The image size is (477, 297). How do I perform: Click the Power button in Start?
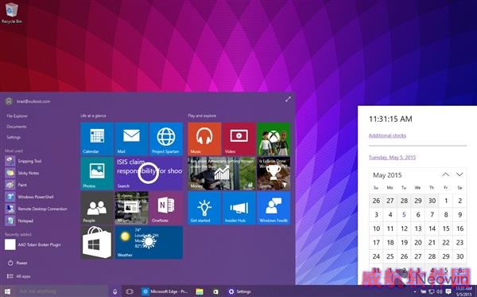point(17,263)
